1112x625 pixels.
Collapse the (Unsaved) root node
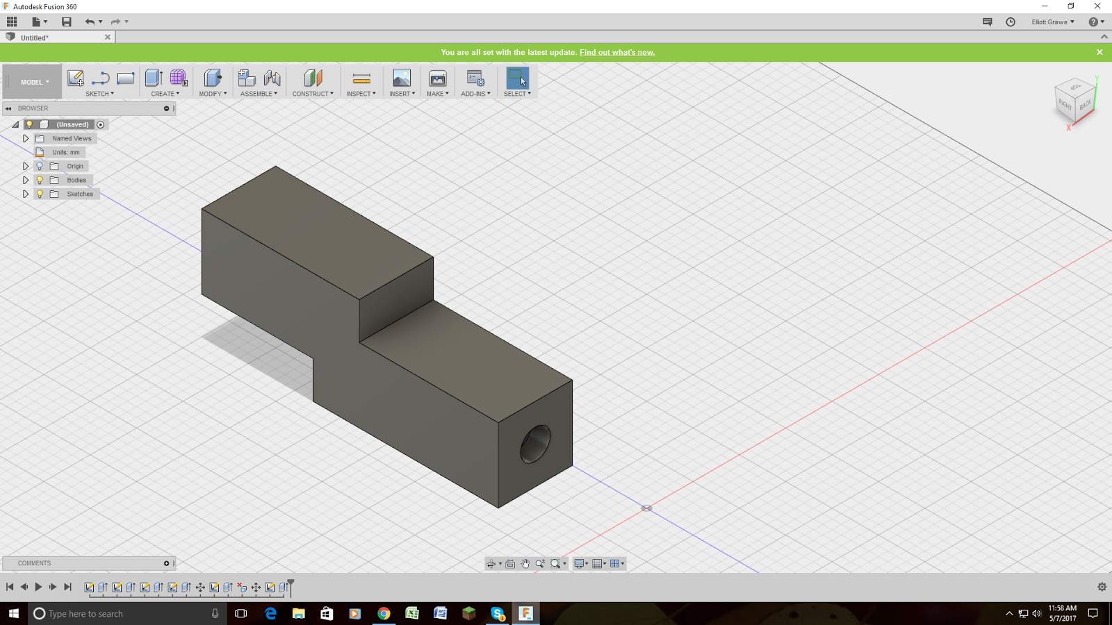pos(15,125)
